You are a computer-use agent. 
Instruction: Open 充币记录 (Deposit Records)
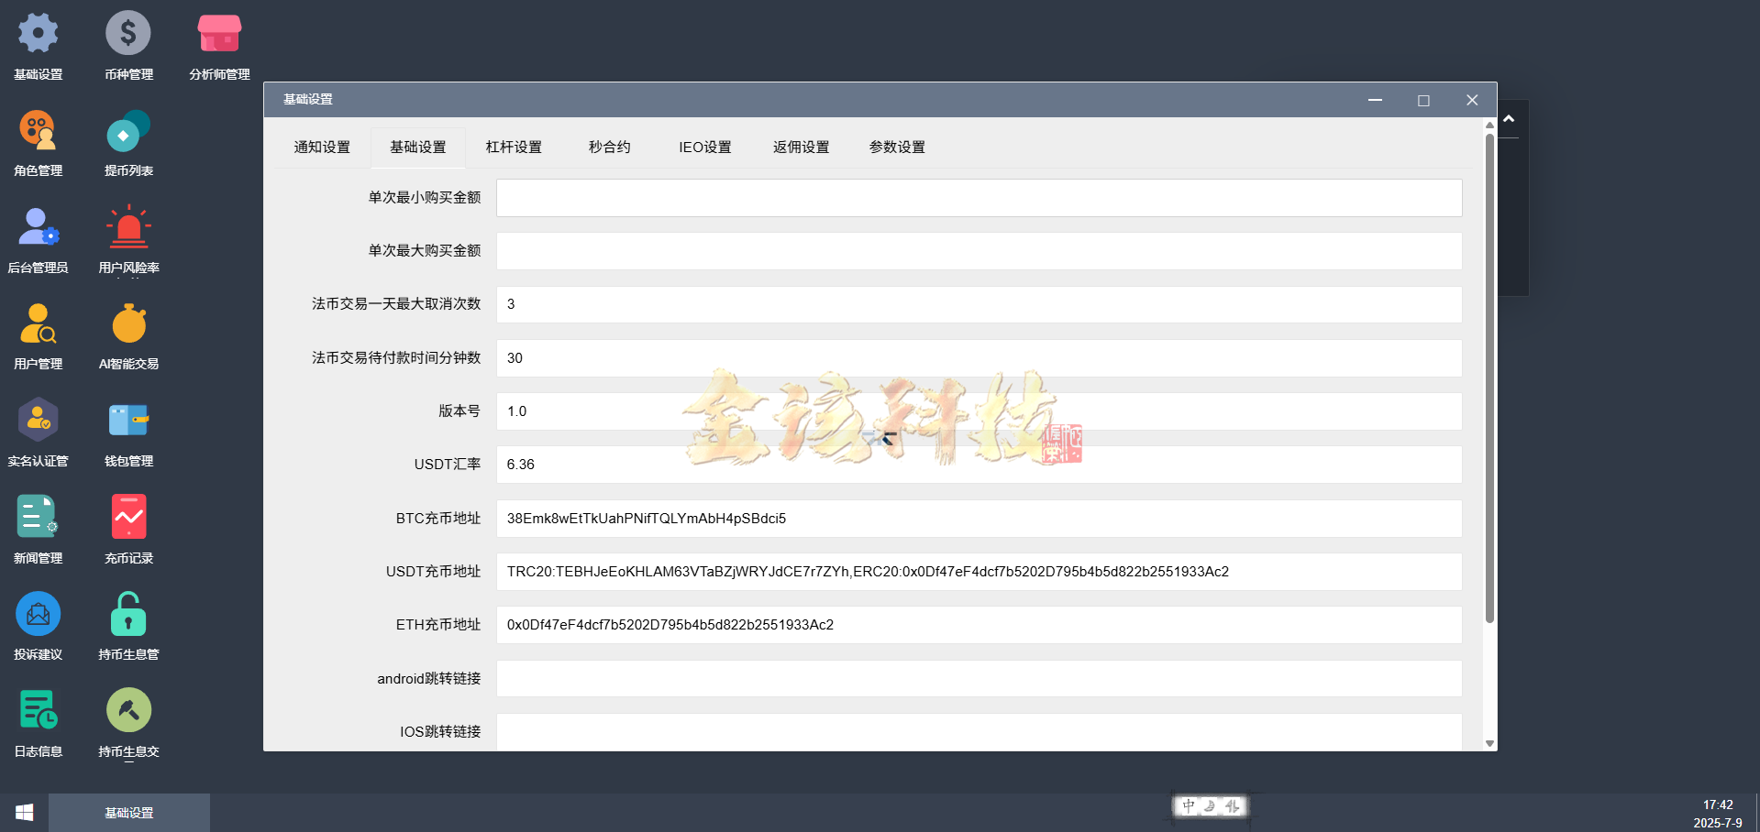pyautogui.click(x=128, y=530)
